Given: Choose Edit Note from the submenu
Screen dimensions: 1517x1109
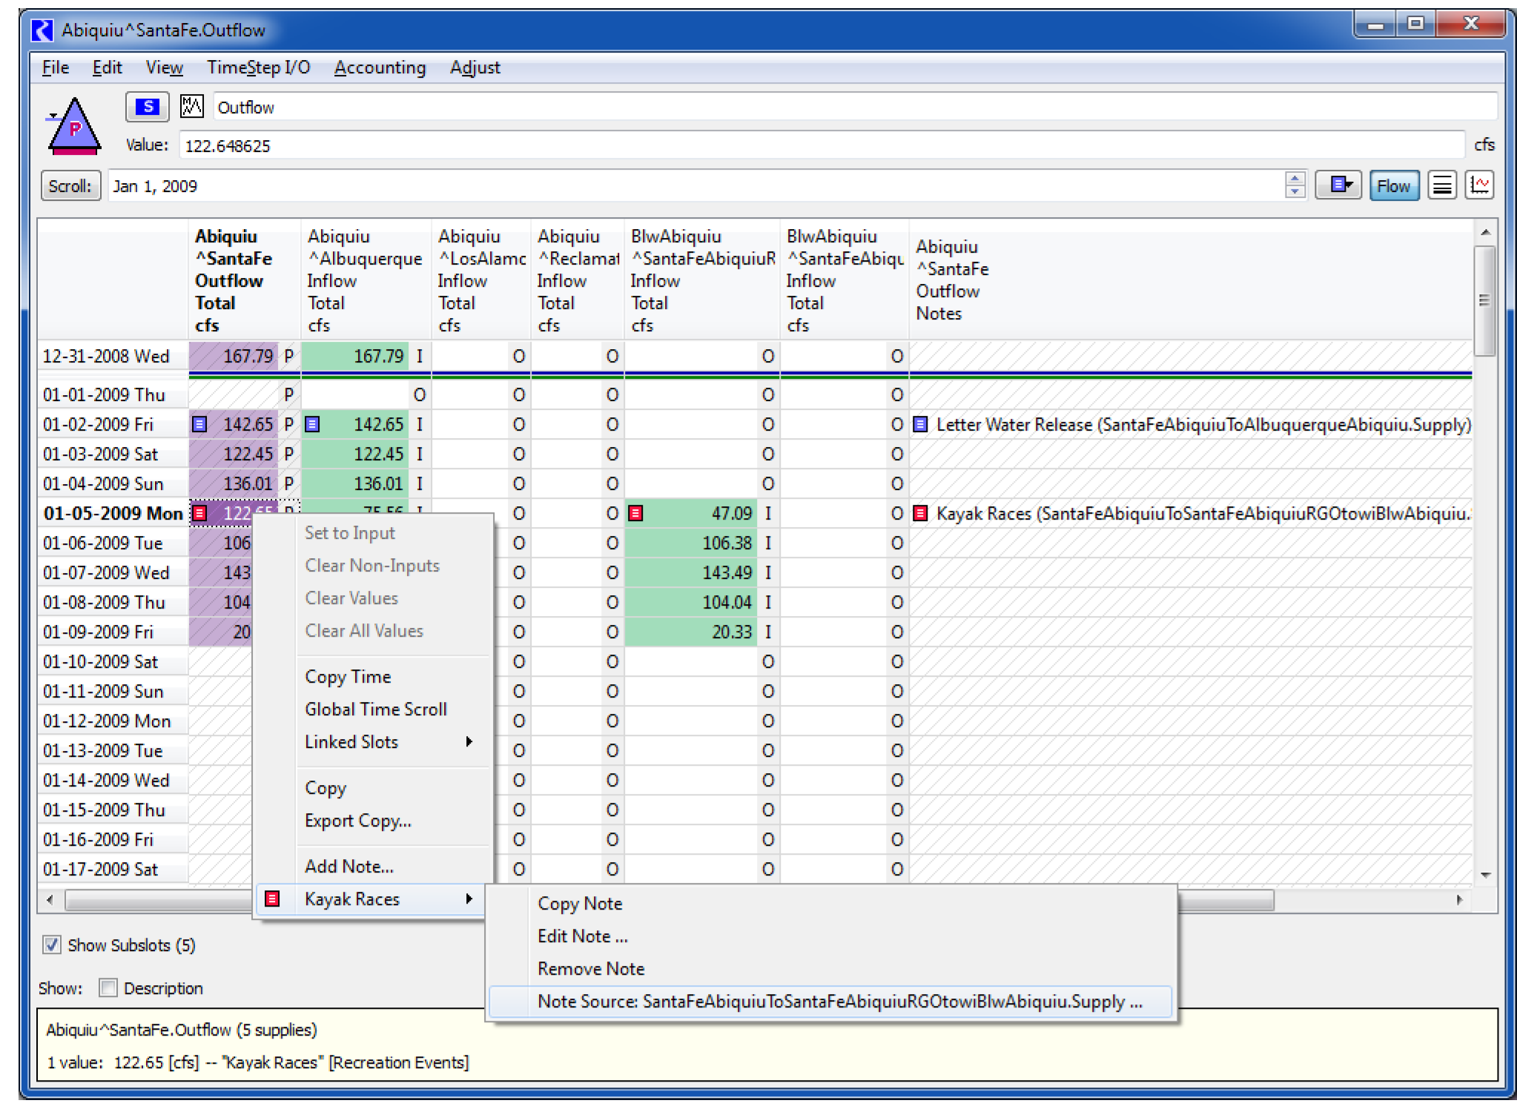Looking at the screenshot, I should tap(582, 936).
